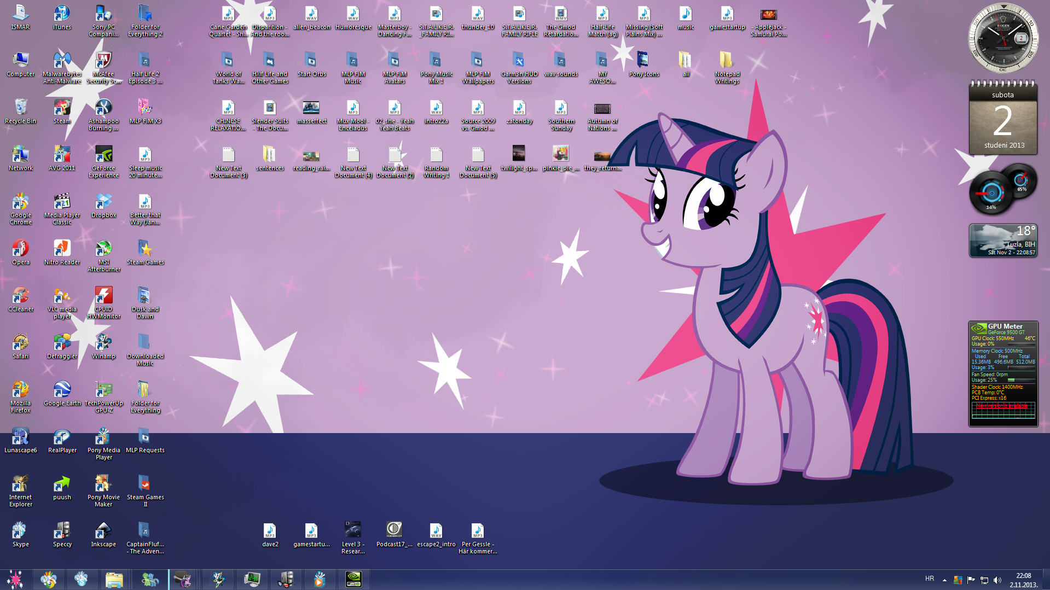Launch GeForce Experience icon
This screenshot has width=1050, height=590.
103,162
